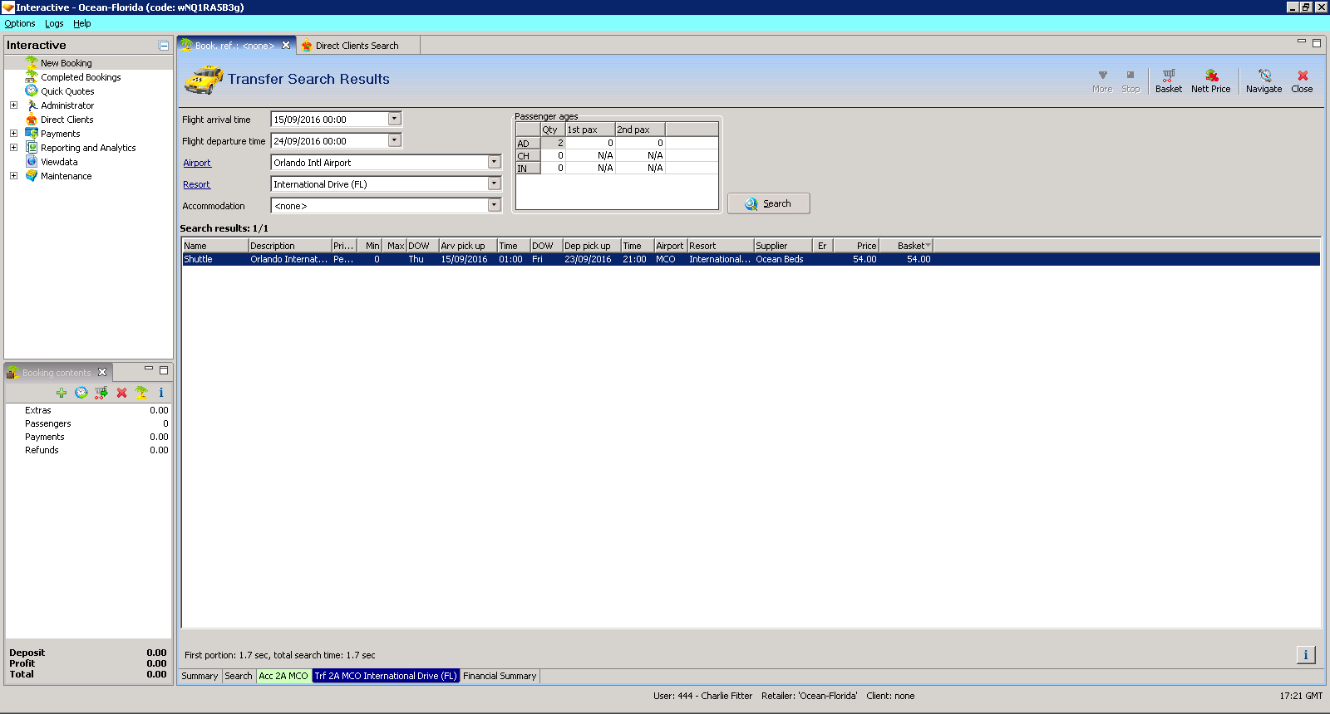The image size is (1330, 714).
Task: Click the green plus icon in Booking contents
Action: 62,393
